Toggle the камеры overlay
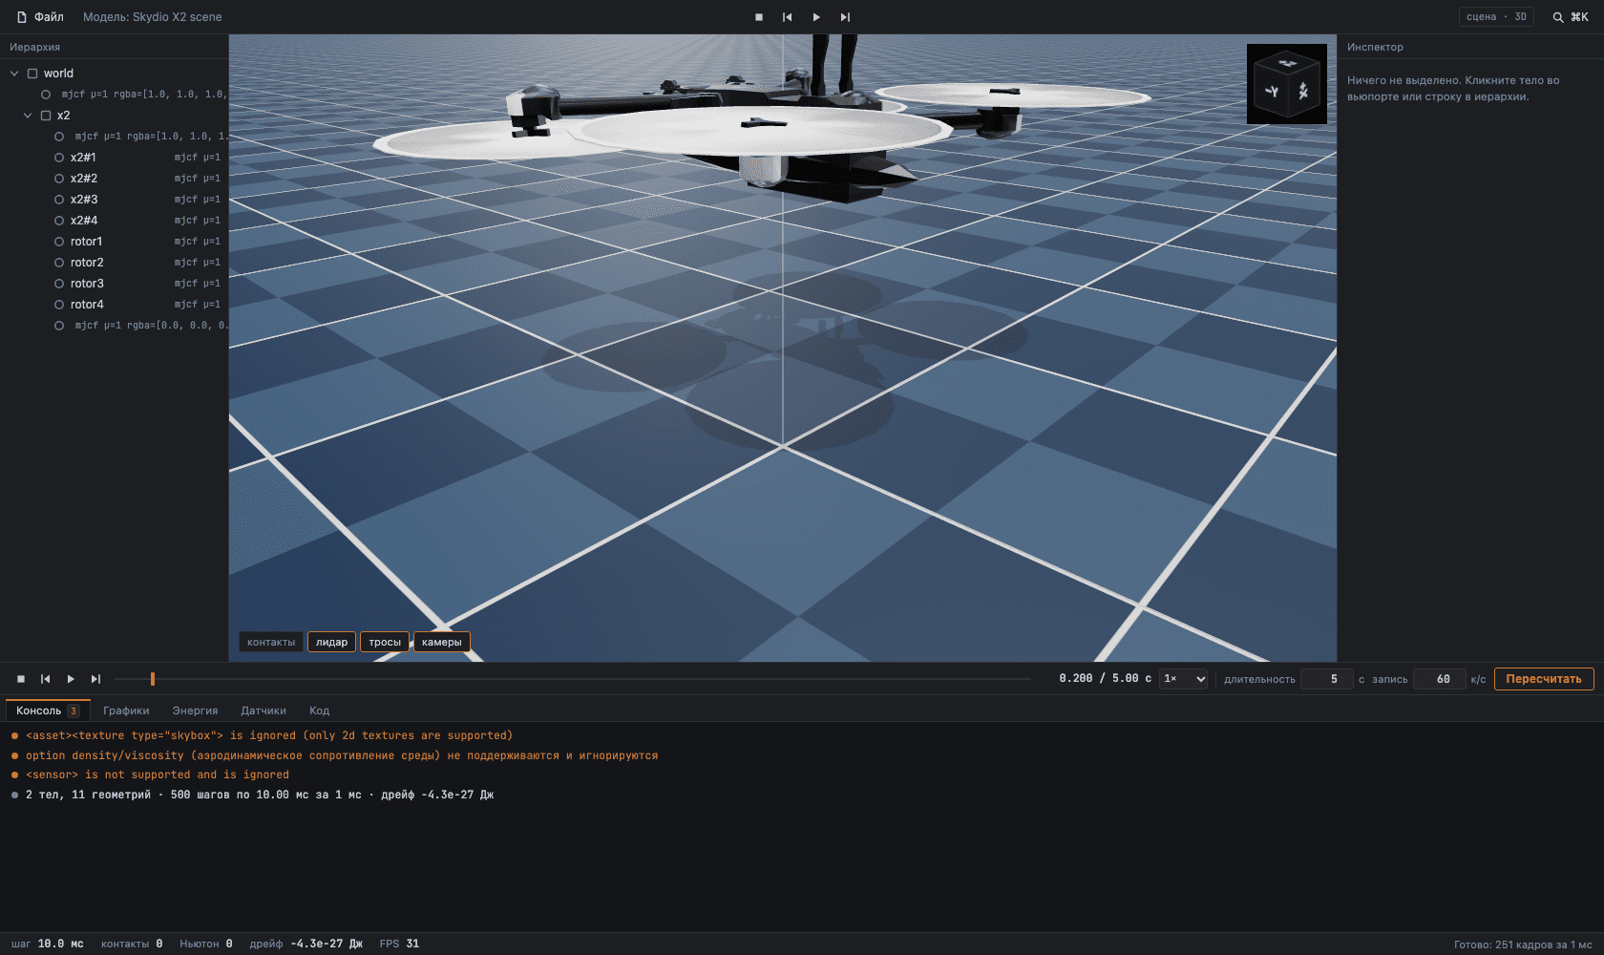 tap(441, 642)
